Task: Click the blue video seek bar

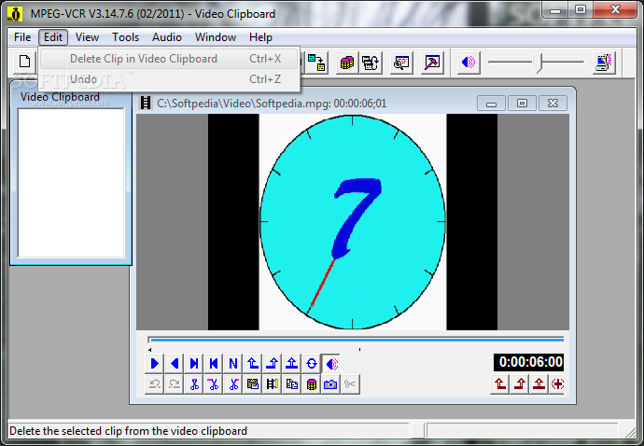Action: click(357, 340)
